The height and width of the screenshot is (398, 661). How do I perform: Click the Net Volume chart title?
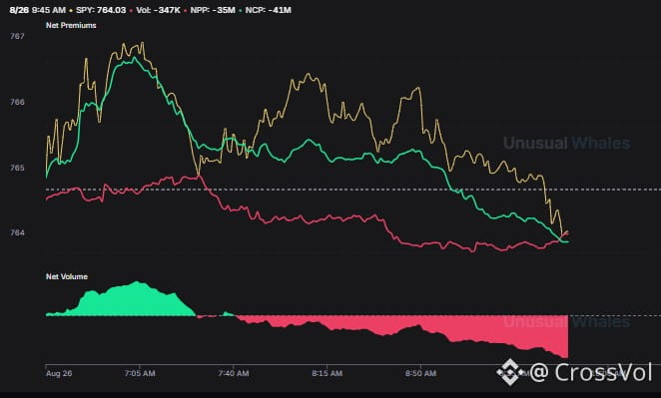coord(67,276)
